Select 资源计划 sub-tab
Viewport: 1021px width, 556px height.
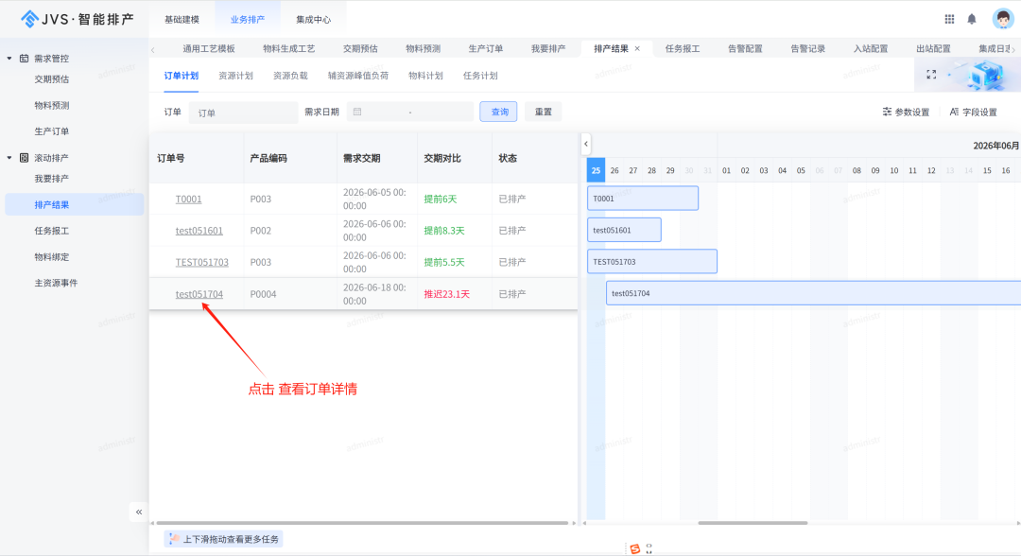(x=235, y=76)
